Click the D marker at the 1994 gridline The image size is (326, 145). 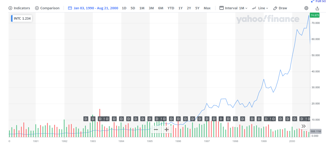click(x=121, y=119)
